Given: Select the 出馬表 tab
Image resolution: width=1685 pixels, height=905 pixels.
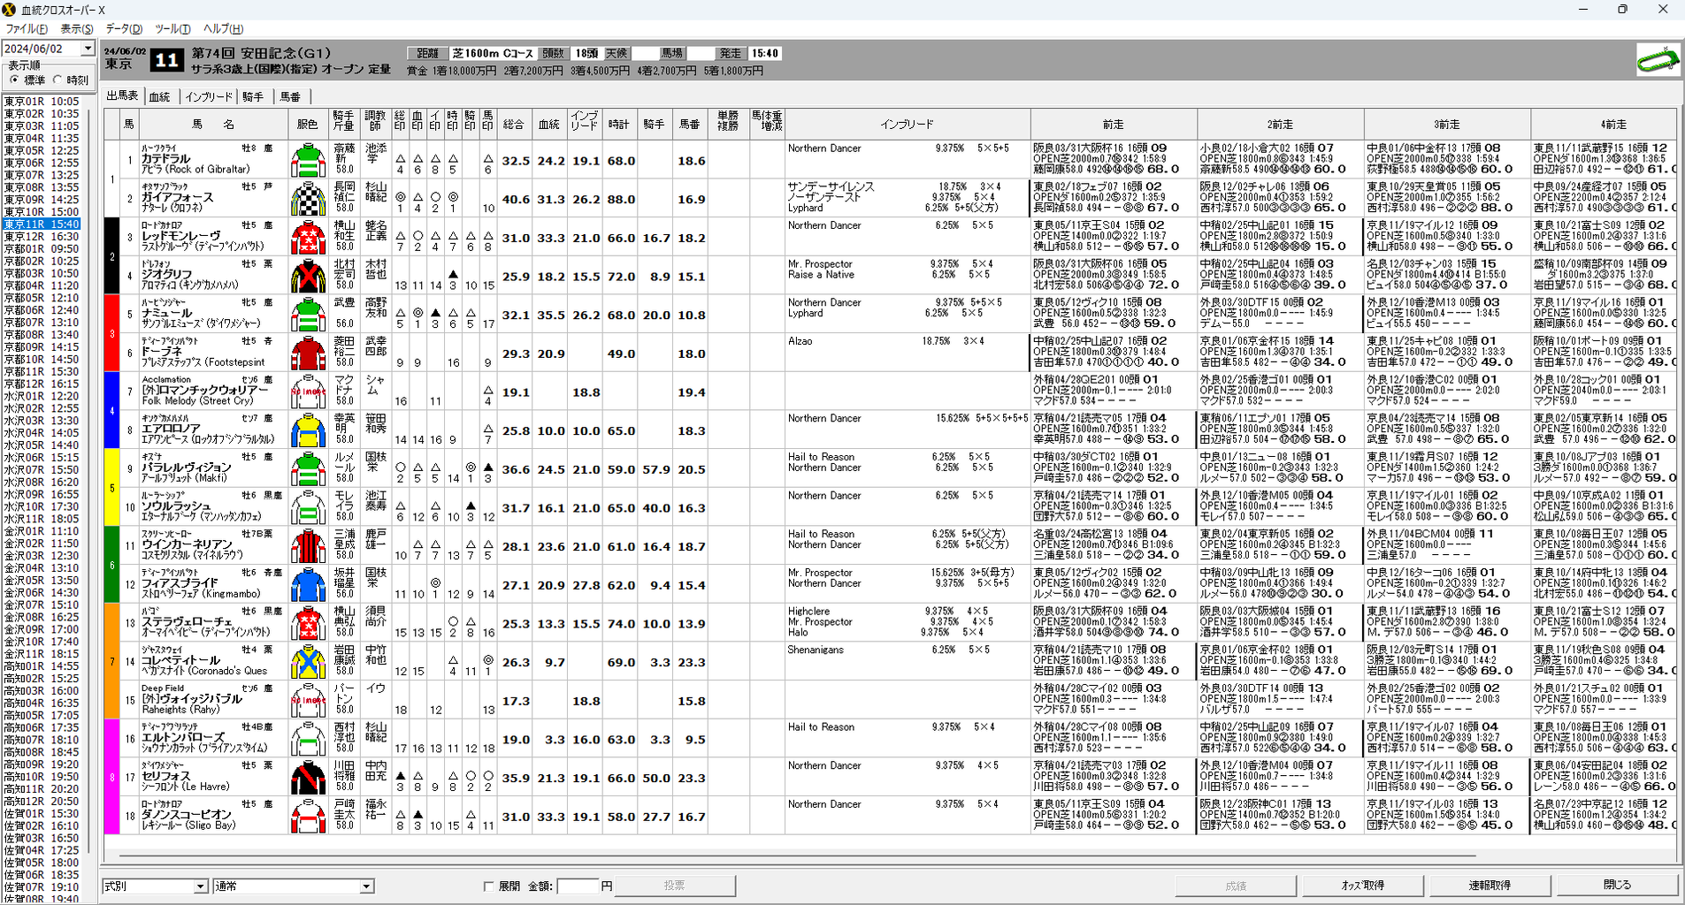Looking at the screenshot, I should [123, 95].
